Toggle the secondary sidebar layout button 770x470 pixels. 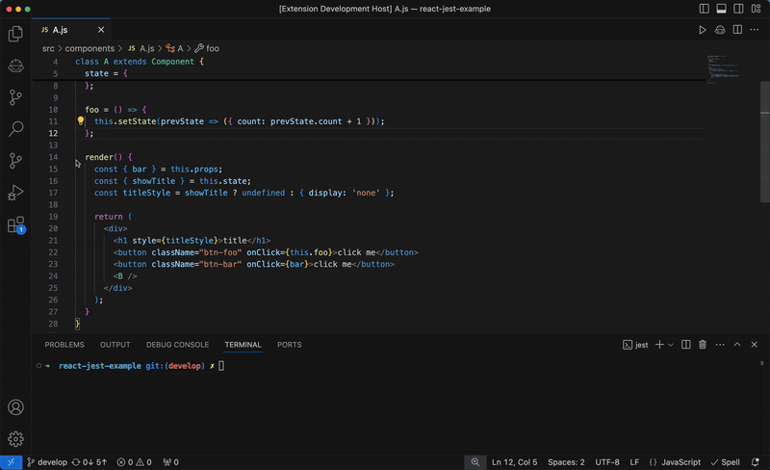(x=738, y=9)
